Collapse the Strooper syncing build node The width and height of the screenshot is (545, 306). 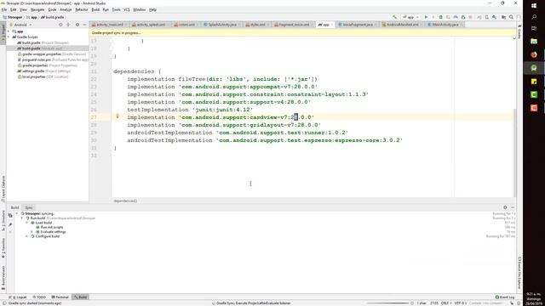[x=17, y=213]
